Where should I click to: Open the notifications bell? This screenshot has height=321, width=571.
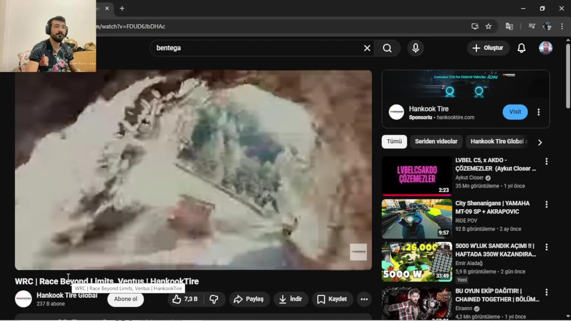[x=521, y=48]
